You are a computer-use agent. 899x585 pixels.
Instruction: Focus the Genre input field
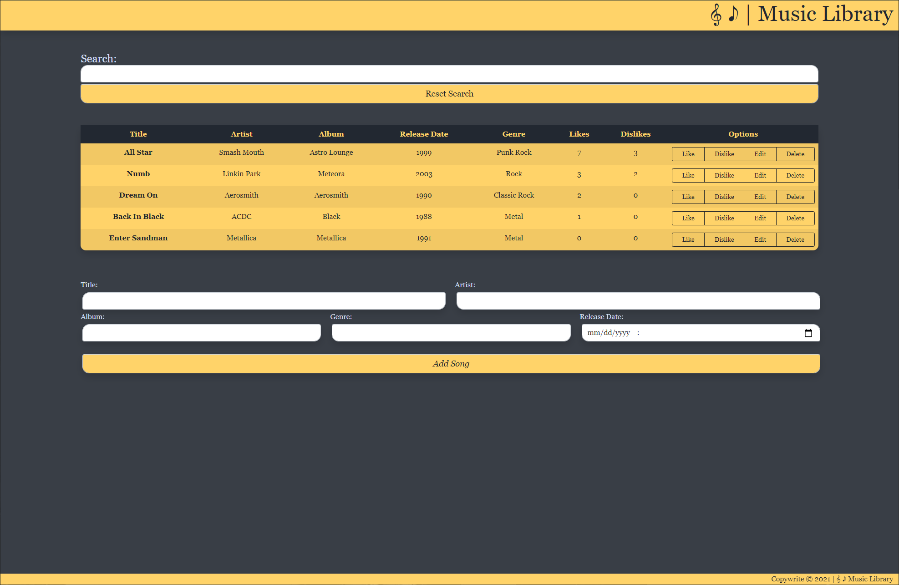451,333
